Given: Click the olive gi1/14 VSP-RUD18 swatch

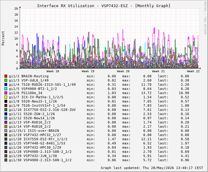Looking at the screenshot, I should click(6, 126).
